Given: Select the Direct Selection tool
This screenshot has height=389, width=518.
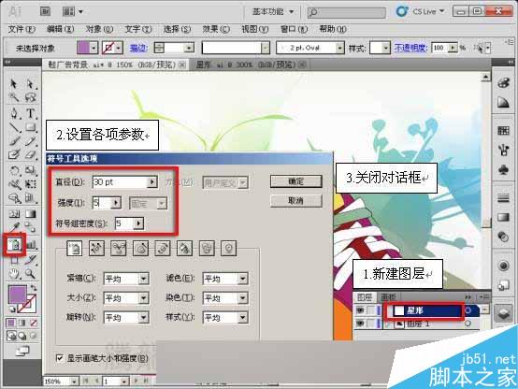Looking at the screenshot, I should [x=31, y=84].
